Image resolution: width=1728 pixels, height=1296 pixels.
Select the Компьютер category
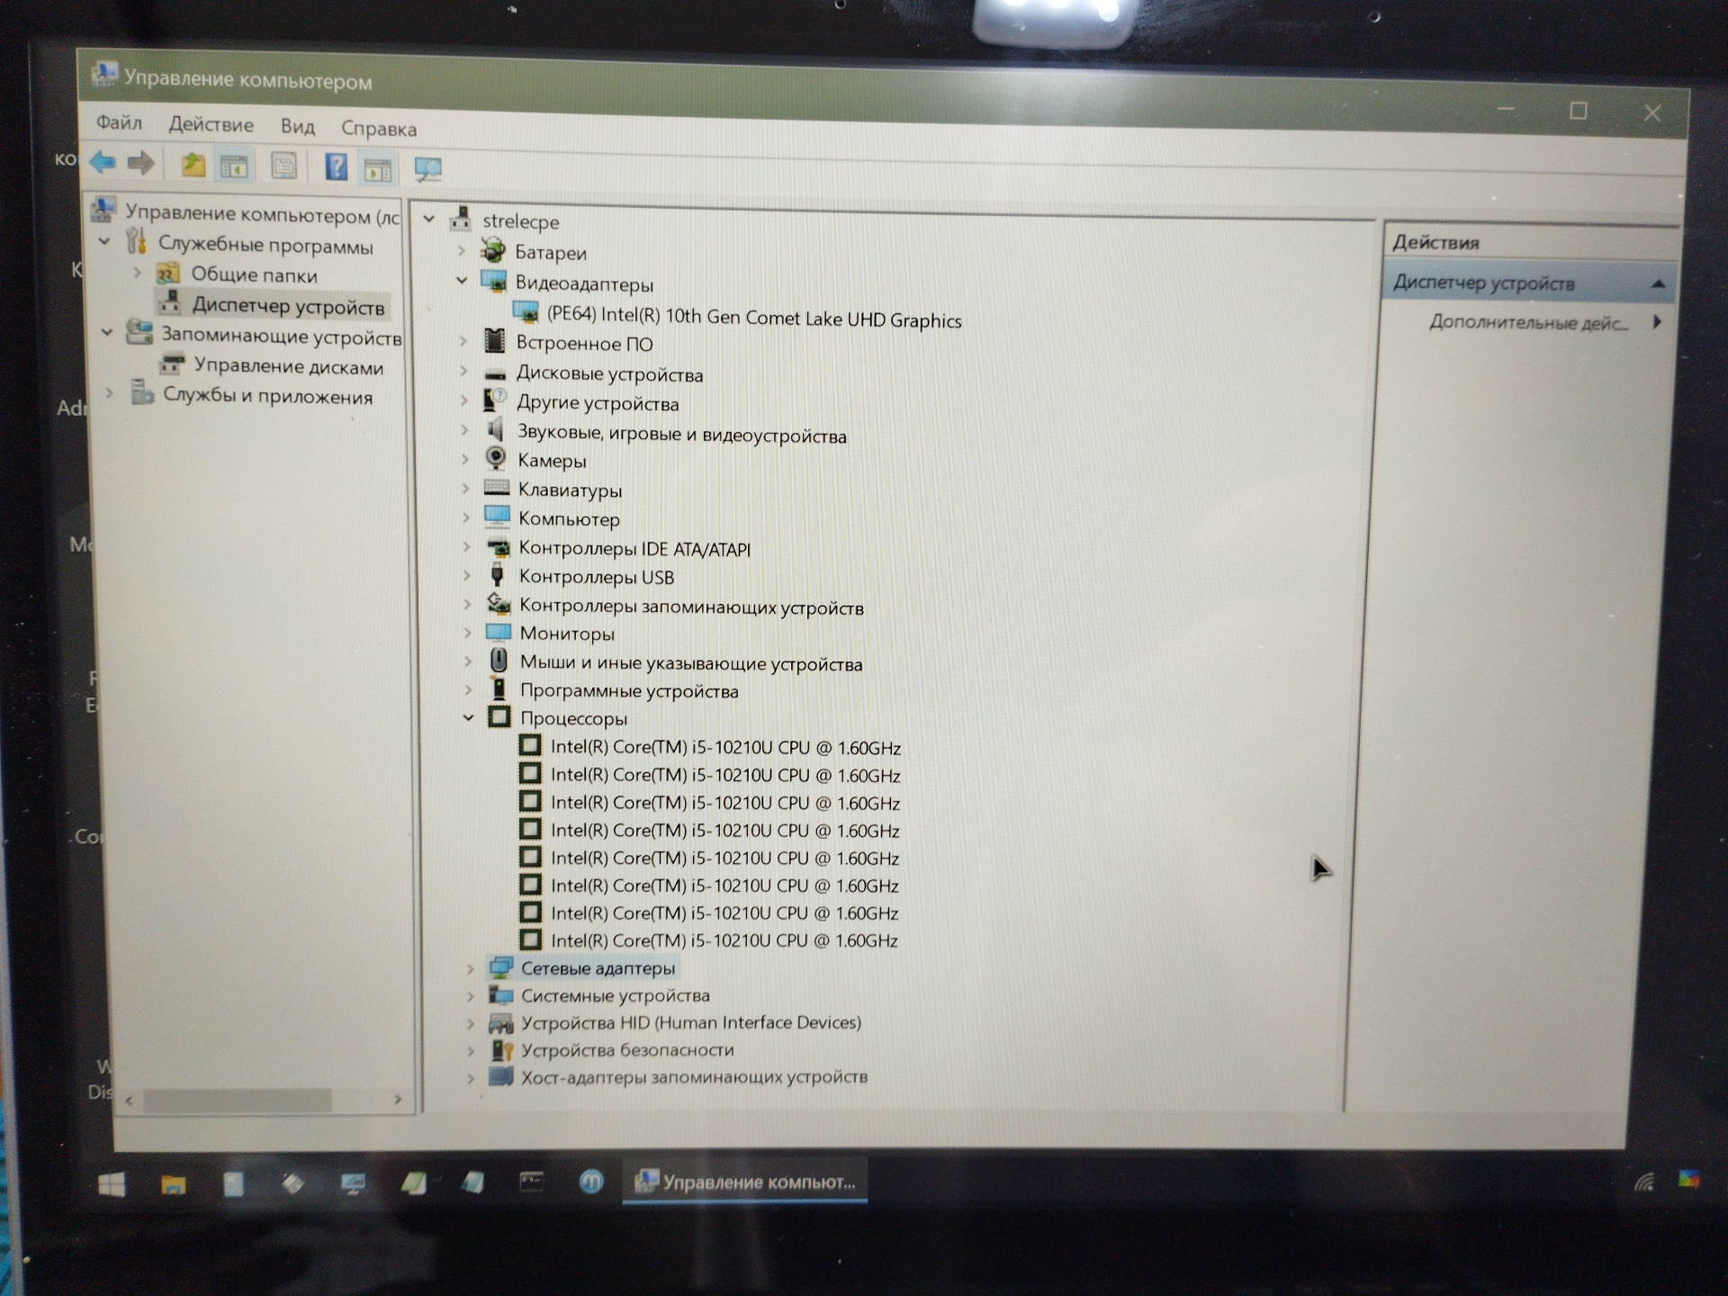(x=569, y=519)
